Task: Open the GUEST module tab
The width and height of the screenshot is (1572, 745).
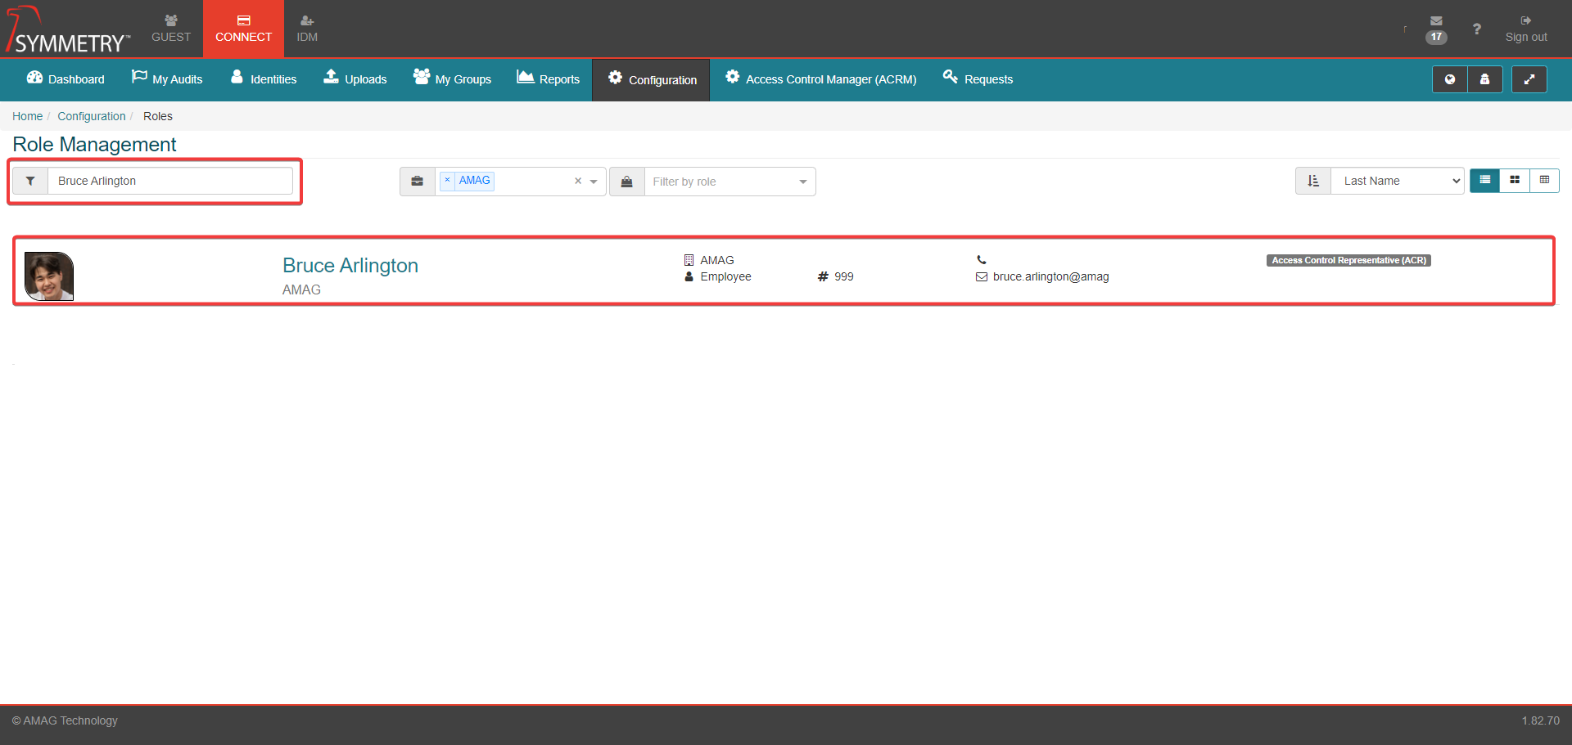Action: point(171,29)
